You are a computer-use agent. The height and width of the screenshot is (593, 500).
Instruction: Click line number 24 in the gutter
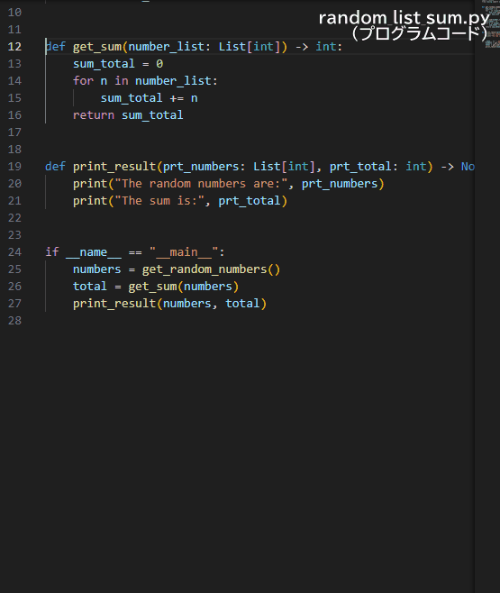coord(14,251)
